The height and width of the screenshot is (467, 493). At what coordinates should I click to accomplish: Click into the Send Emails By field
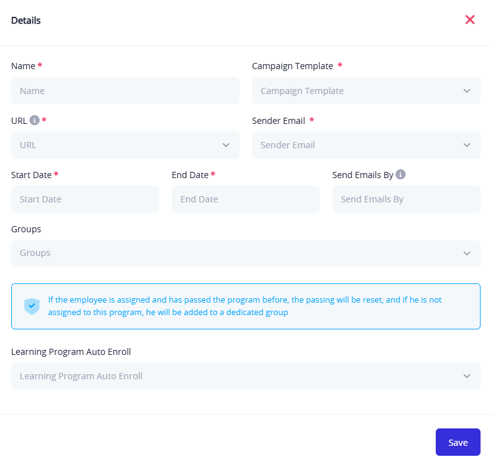(406, 199)
